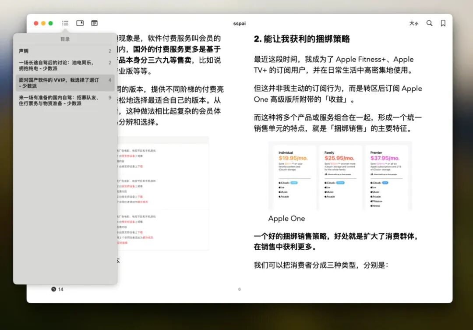Select 面对国产软件的 VVIP chapter entry

click(x=65, y=83)
